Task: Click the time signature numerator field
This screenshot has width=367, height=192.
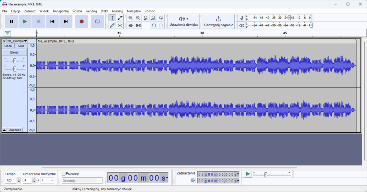Action: [27, 180]
